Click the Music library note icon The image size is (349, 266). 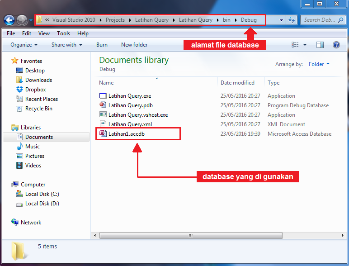click(x=19, y=147)
